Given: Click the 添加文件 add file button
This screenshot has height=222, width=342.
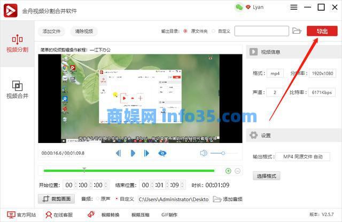Looking at the screenshot, I should coord(52,31).
